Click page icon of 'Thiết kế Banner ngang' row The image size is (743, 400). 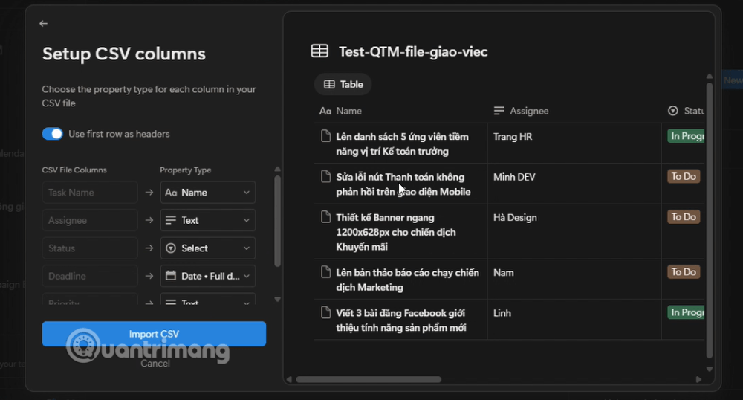tap(325, 216)
